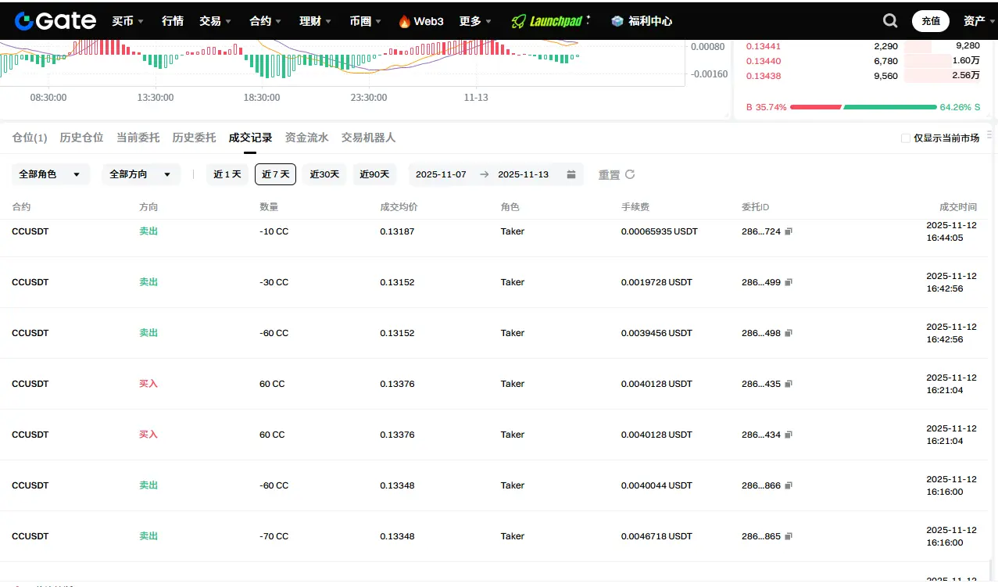
Task: Select the 成交记录 tab
Action: [250, 138]
